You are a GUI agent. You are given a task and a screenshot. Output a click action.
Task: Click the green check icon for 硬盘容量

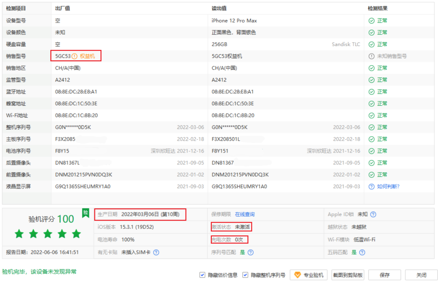point(371,45)
